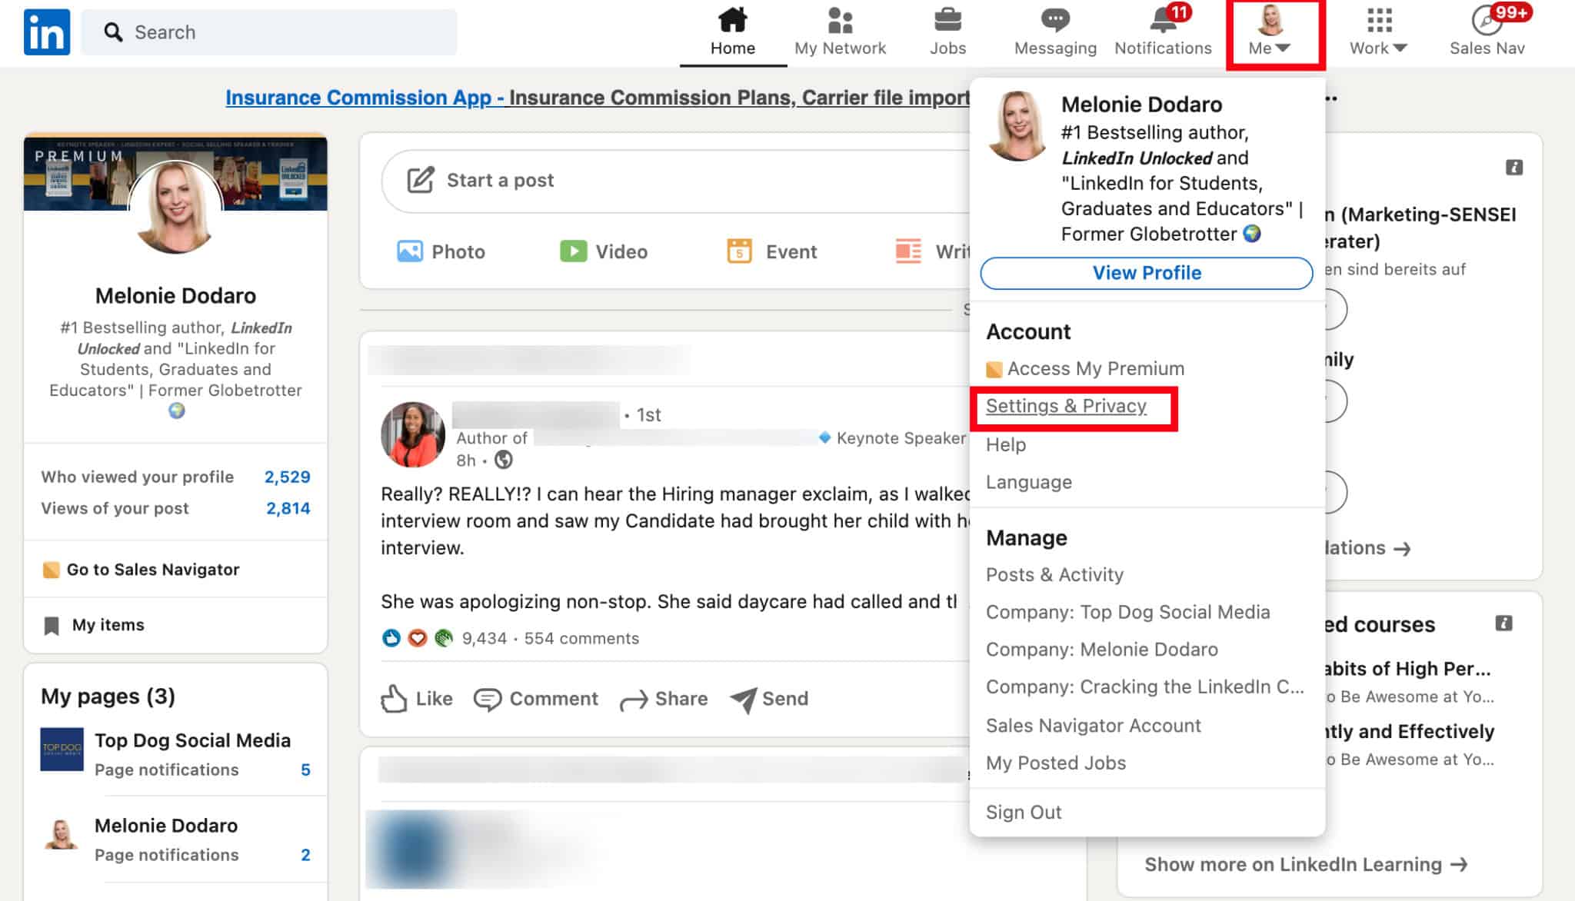Add a Video to a post
Screen dimensions: 1575x901
click(x=605, y=251)
